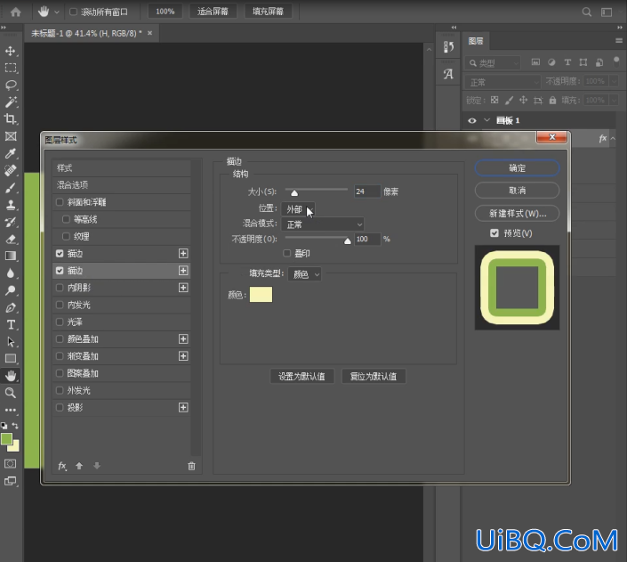The height and width of the screenshot is (562, 627).
Task: Add another 颜色叠加 effect with plus
Action: tap(183, 338)
